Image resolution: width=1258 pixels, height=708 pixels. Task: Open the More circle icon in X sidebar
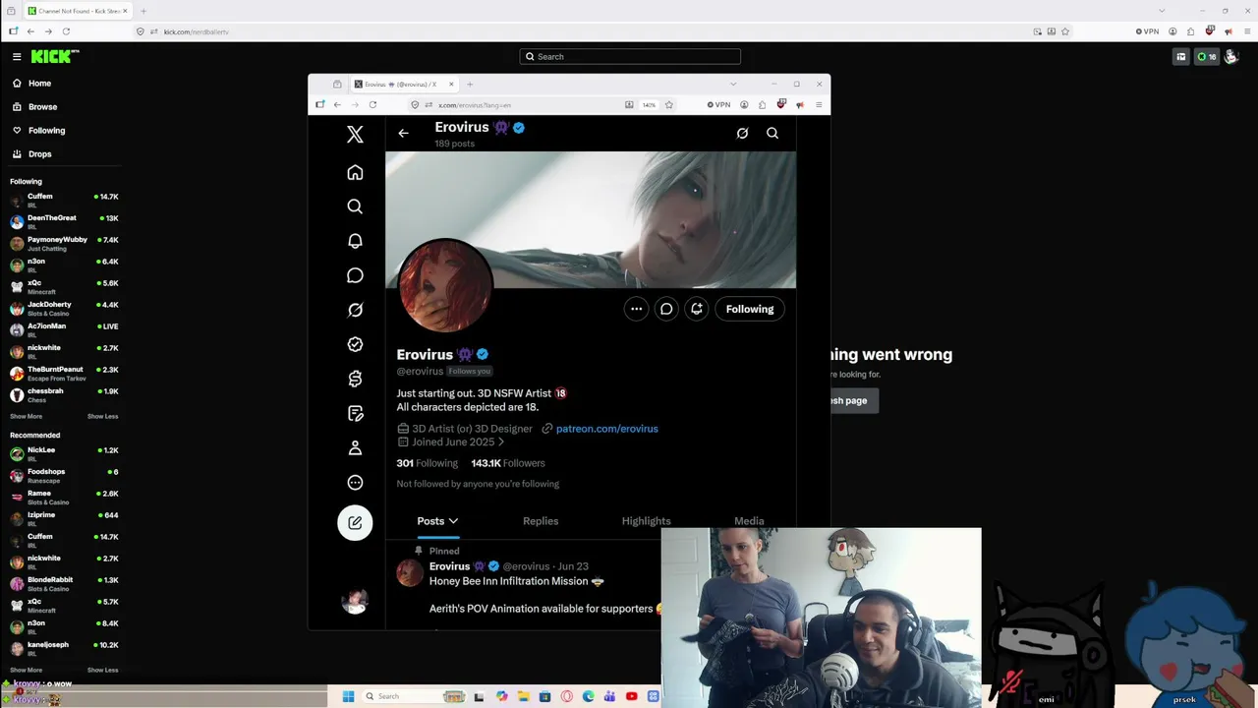(355, 483)
